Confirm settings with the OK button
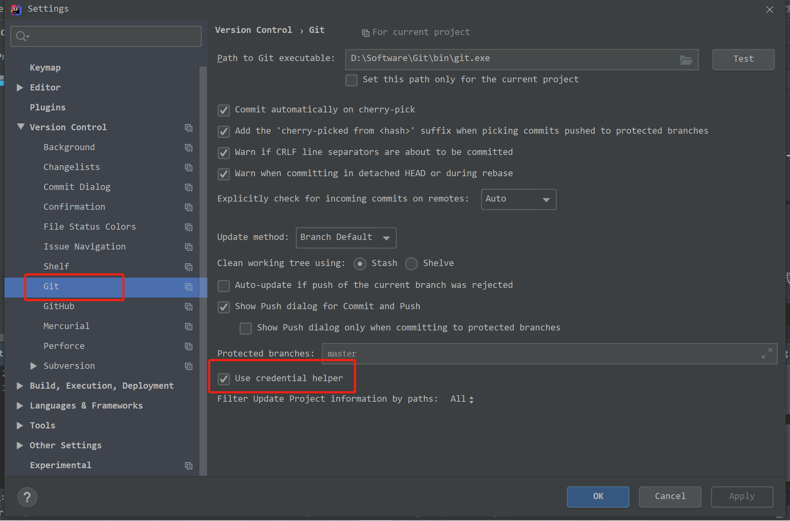 [598, 497]
